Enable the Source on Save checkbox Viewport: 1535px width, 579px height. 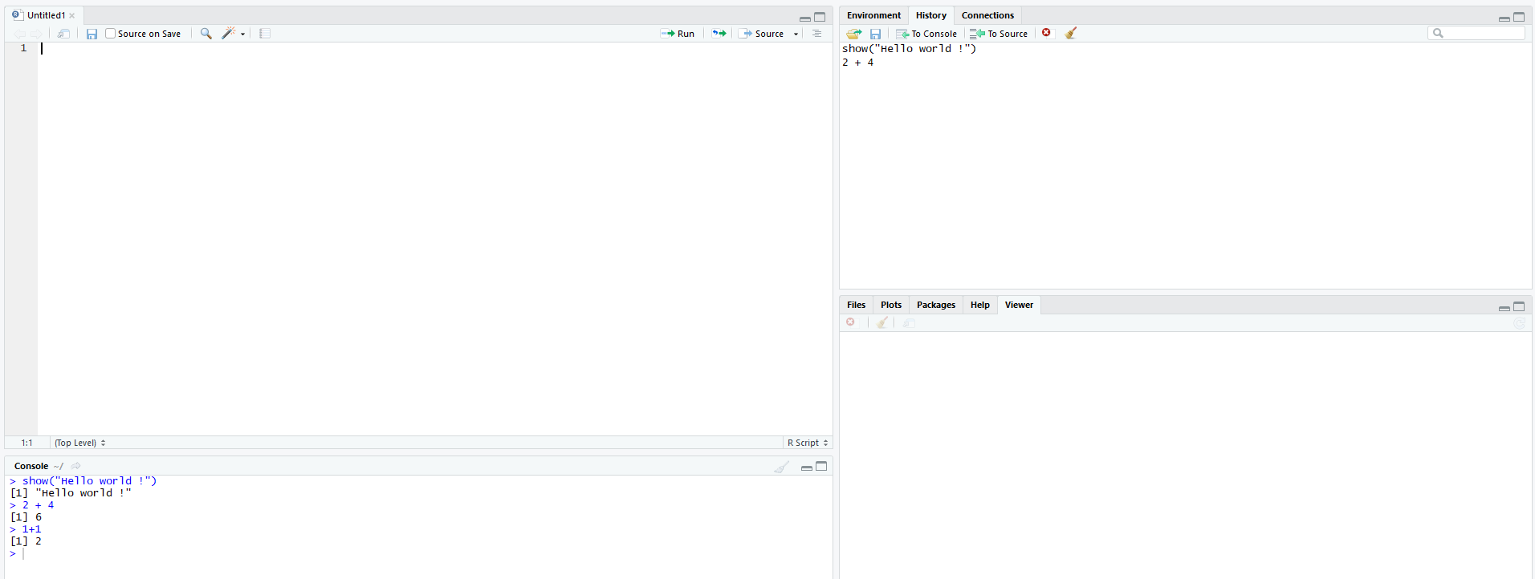(x=111, y=34)
